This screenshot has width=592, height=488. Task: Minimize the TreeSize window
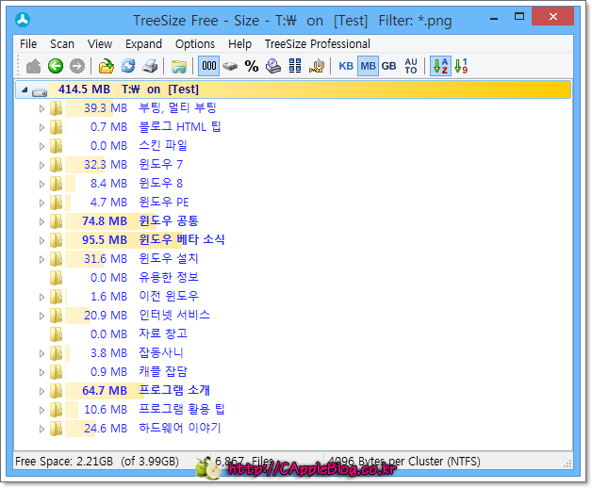494,18
